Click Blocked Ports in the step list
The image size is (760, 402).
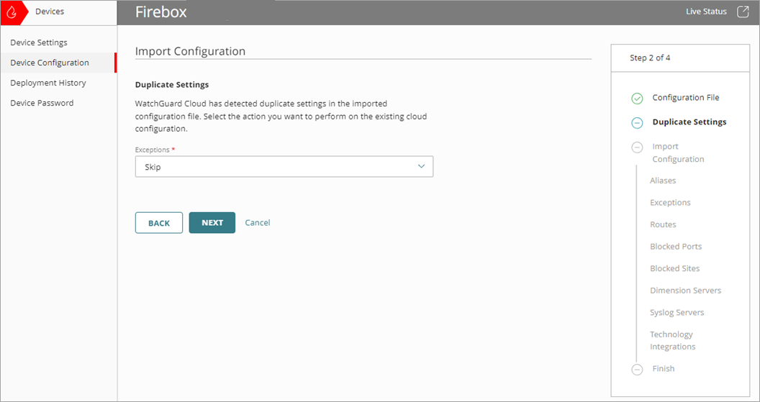676,247
